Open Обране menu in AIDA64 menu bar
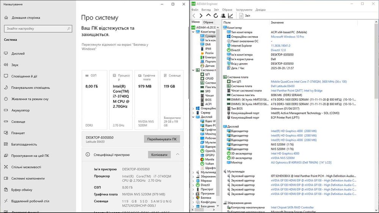The image size is (379, 213). point(227,10)
